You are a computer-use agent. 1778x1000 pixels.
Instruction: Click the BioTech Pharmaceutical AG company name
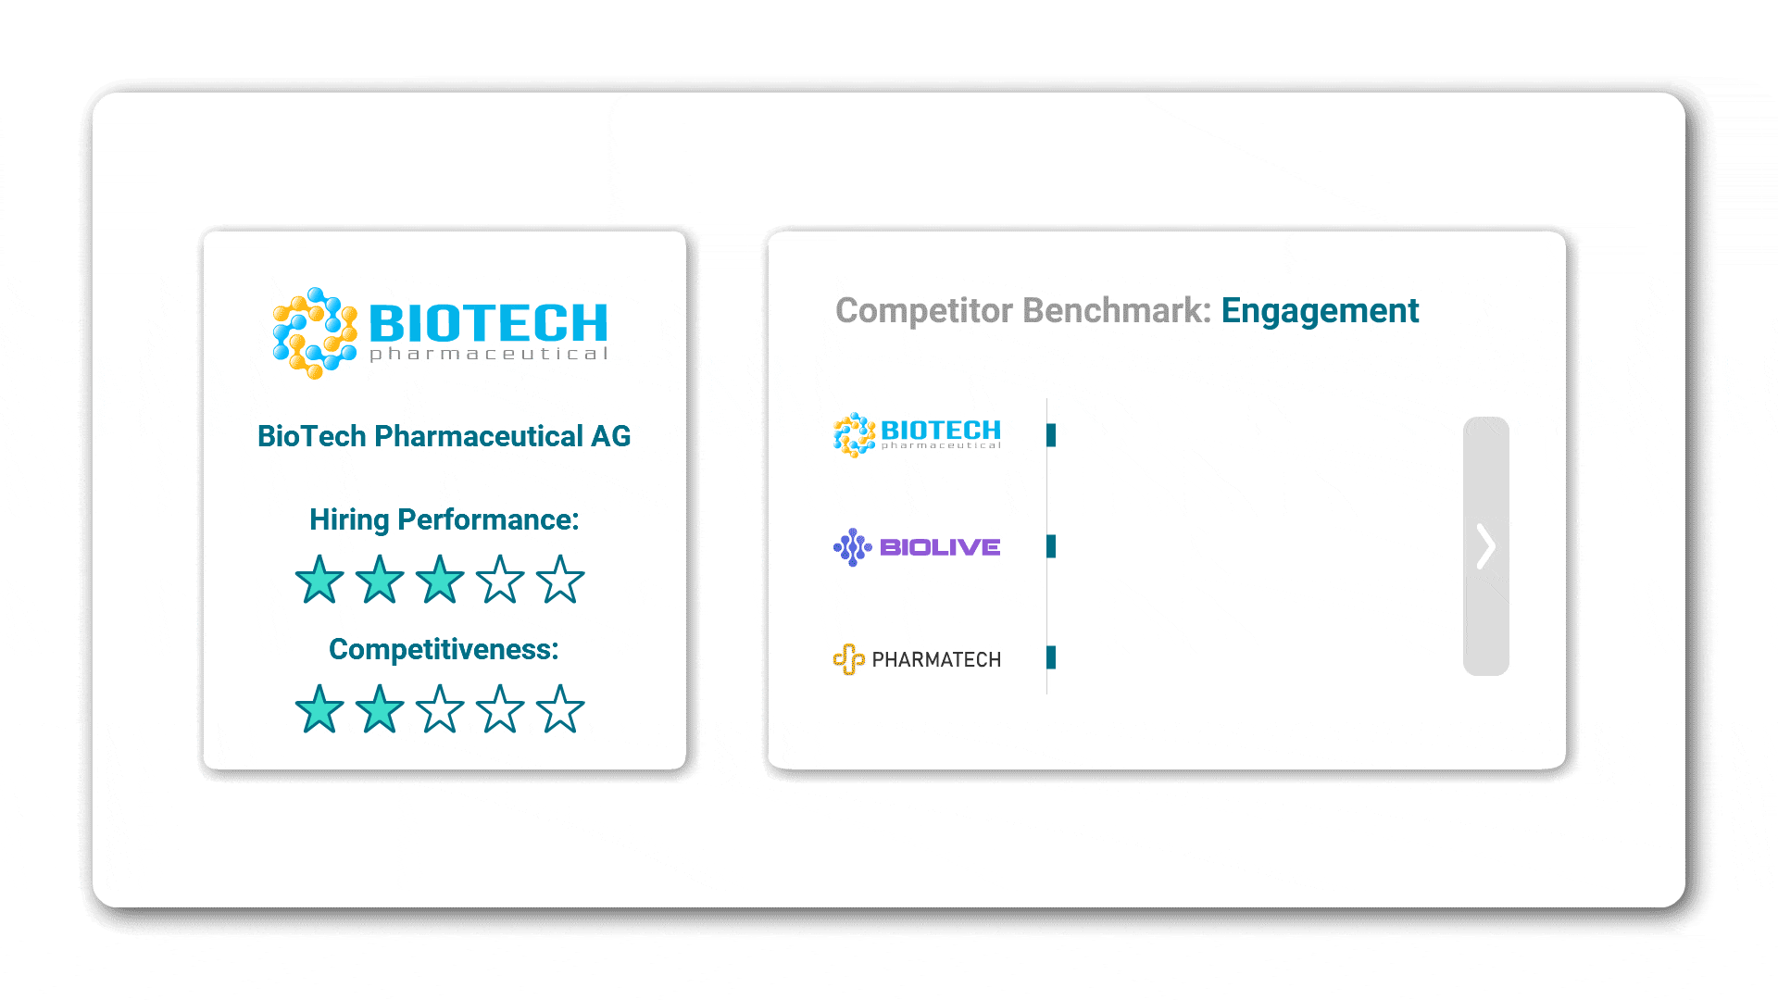tap(444, 436)
